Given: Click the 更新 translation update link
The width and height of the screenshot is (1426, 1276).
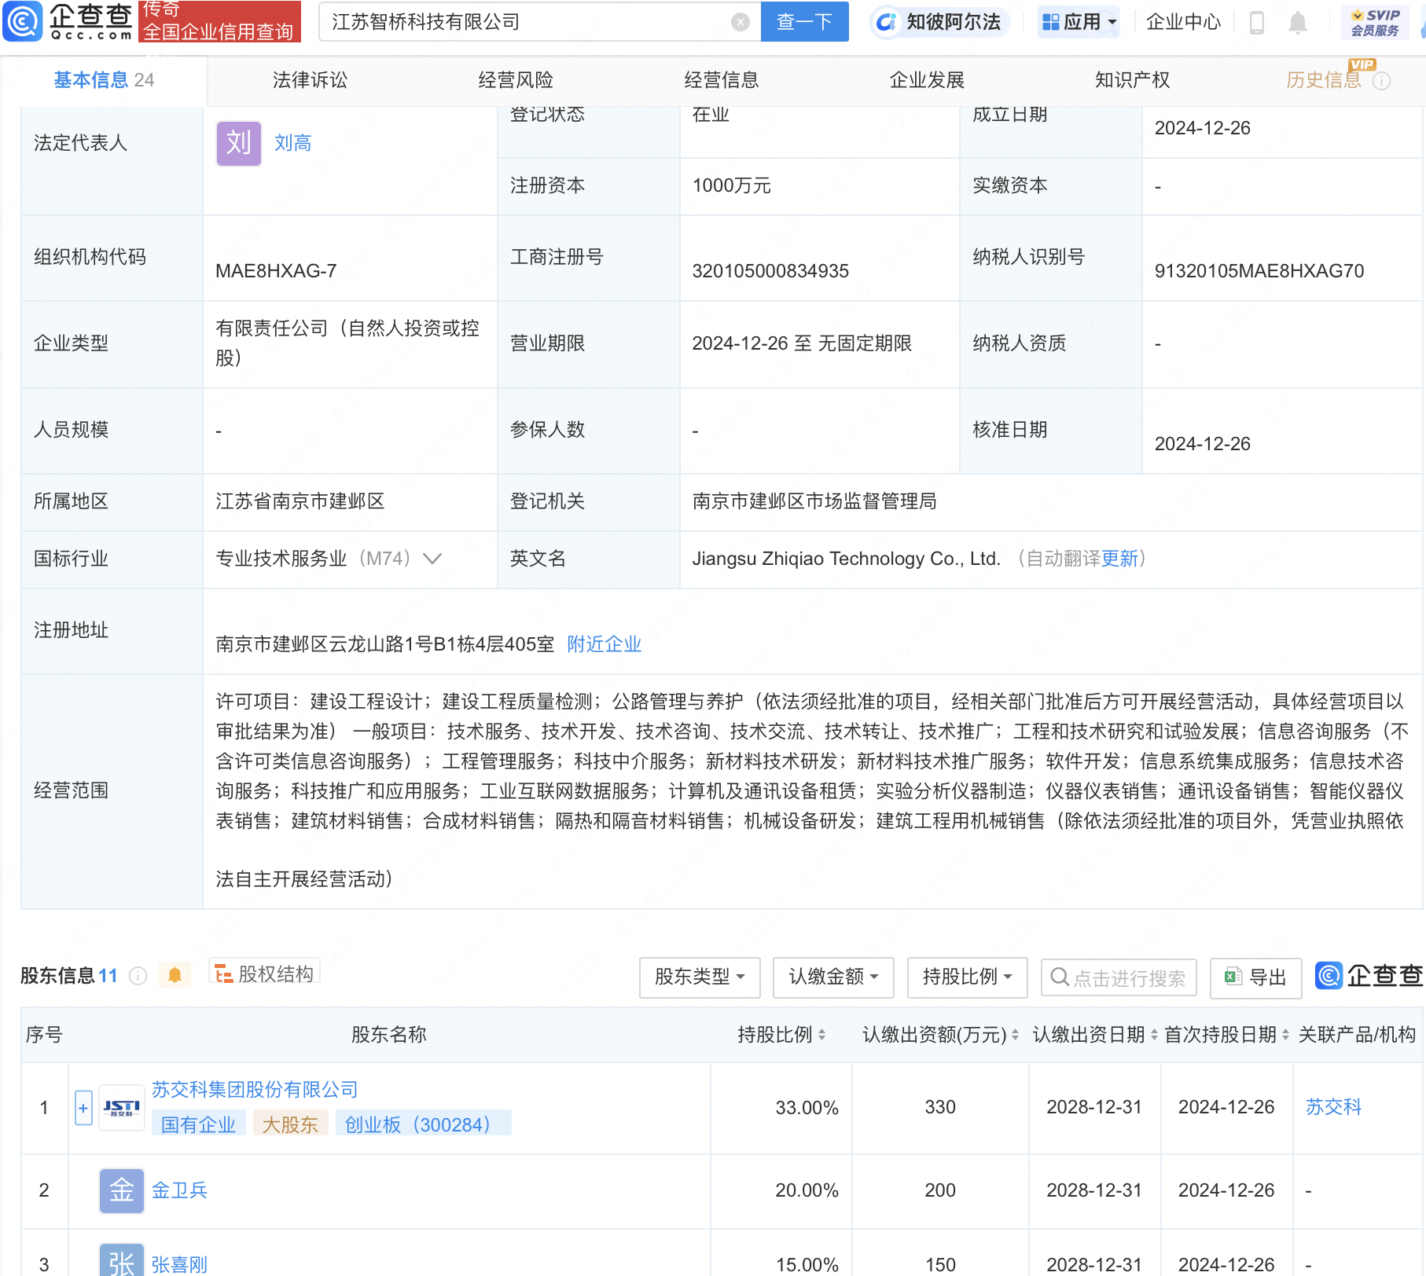Looking at the screenshot, I should click(x=1119, y=559).
